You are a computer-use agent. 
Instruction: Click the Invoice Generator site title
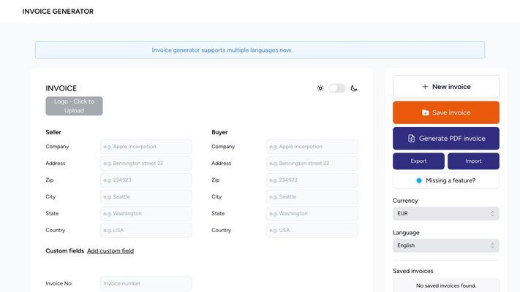[58, 11]
